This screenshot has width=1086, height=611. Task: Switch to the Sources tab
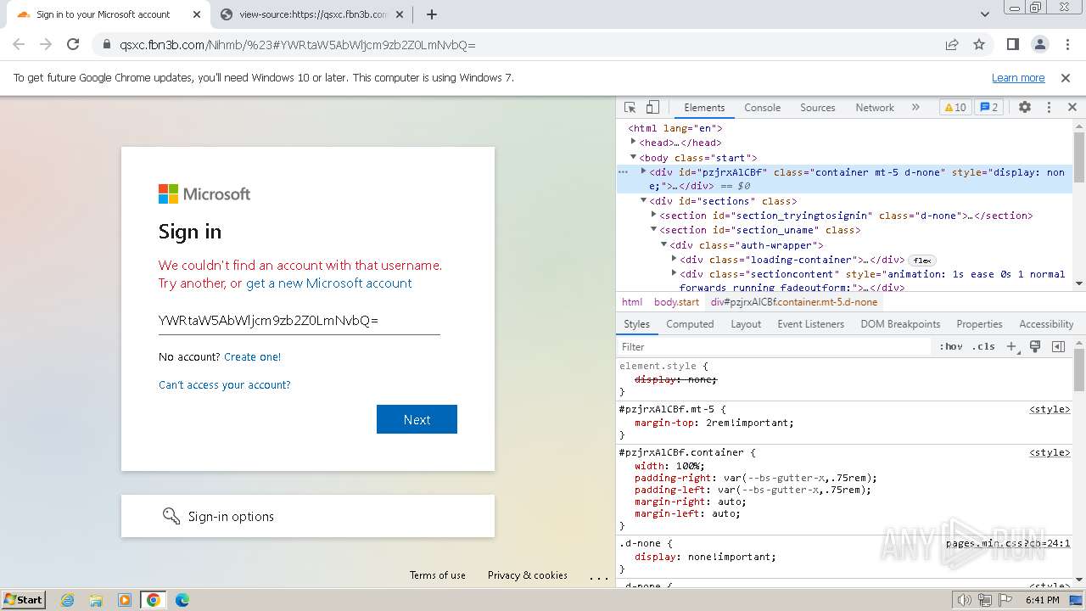coord(818,108)
